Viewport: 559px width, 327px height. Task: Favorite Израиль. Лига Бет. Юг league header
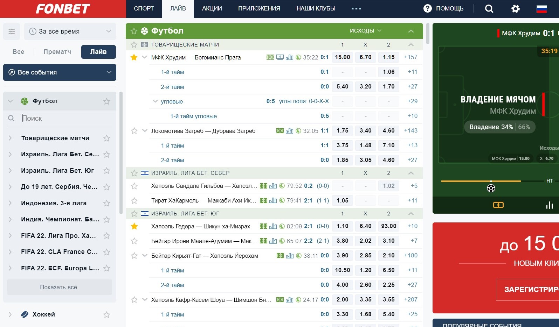(x=134, y=214)
